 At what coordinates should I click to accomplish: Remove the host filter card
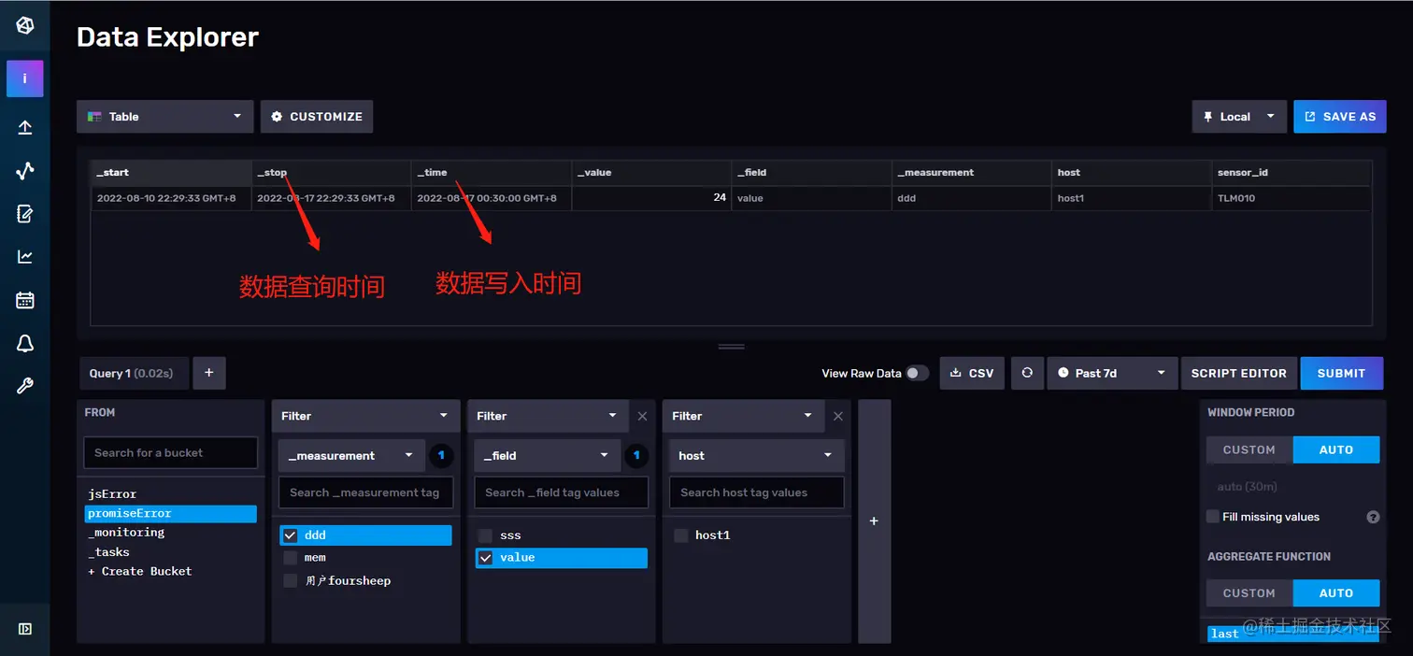click(837, 416)
